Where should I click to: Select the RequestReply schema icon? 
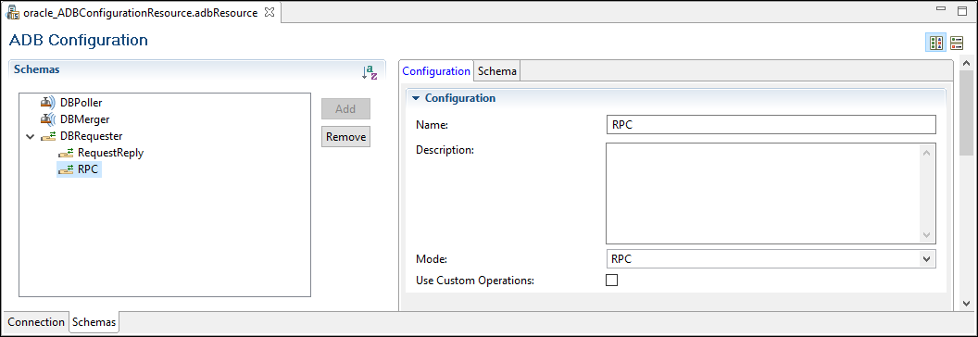pos(66,153)
